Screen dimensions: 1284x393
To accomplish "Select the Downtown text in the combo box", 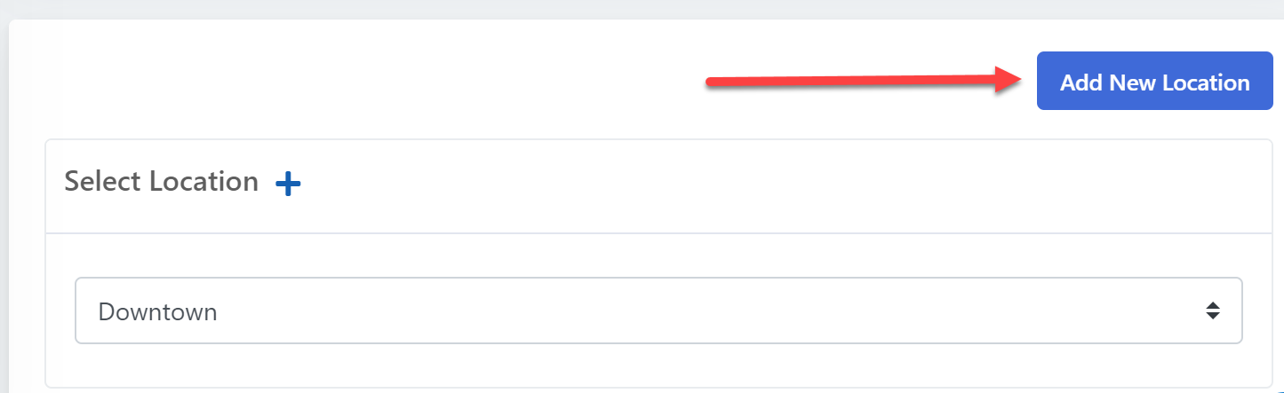I will (157, 312).
